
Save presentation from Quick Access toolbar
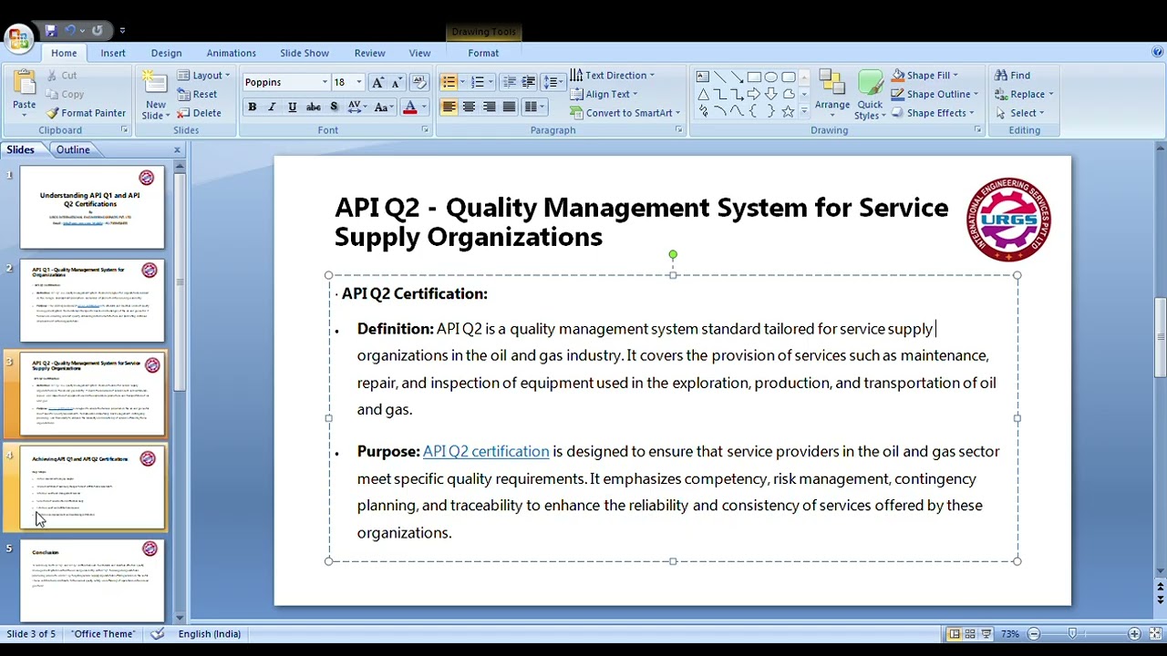(x=50, y=30)
